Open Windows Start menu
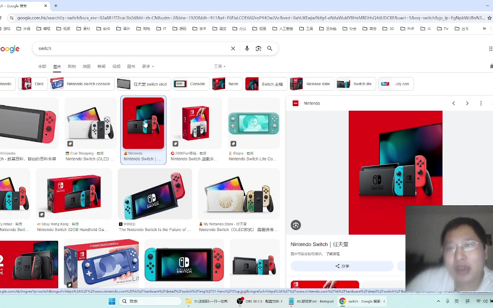 (112, 301)
